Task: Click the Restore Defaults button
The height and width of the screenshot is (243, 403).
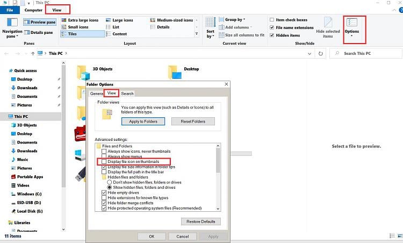Action: pos(201,221)
